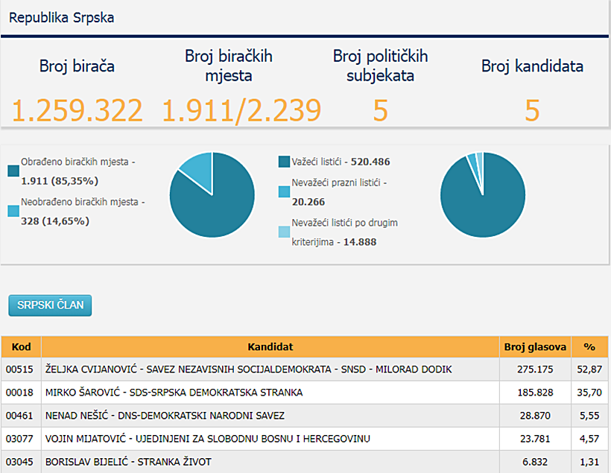Viewport: 611px width, 473px height.
Task: Click the Nevažeći listići po drugim kriterijima swatch
Action: pos(284,232)
